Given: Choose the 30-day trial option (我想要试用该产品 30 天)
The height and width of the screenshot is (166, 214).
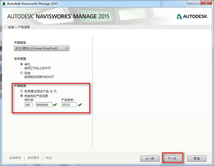Looking at the screenshot, I should tap(21, 91).
